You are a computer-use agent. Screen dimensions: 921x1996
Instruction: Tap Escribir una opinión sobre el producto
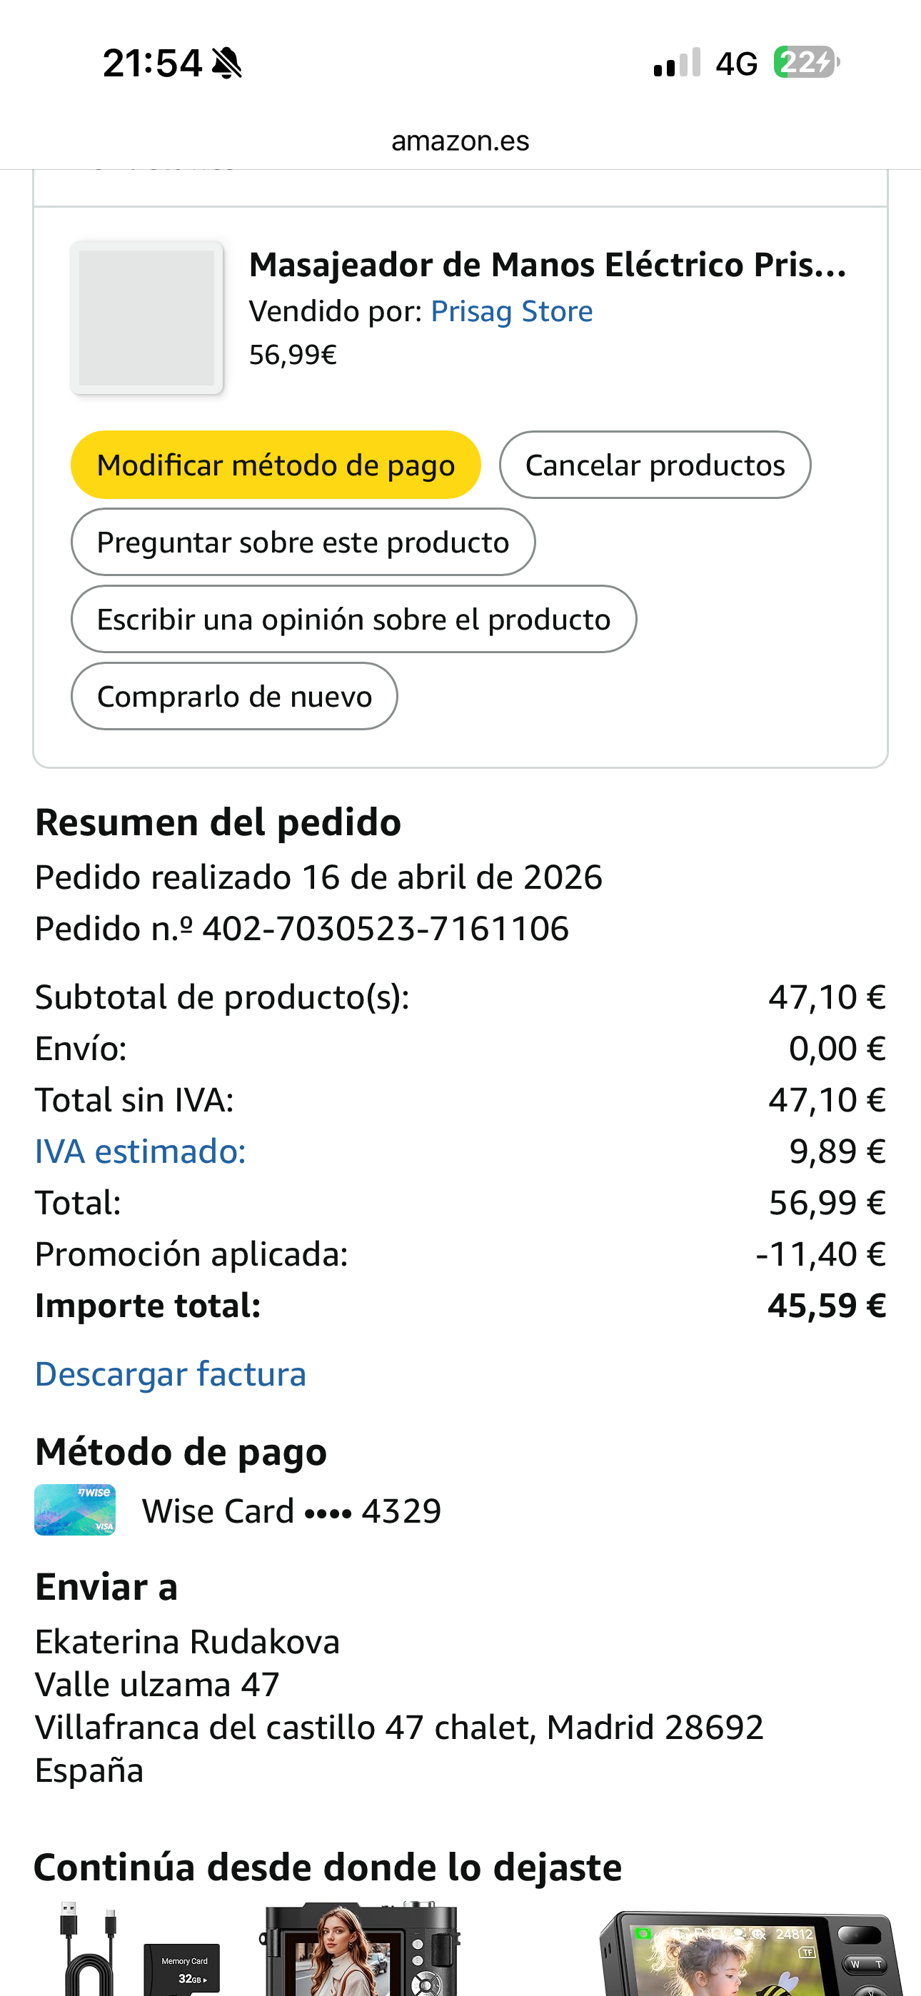coord(353,619)
